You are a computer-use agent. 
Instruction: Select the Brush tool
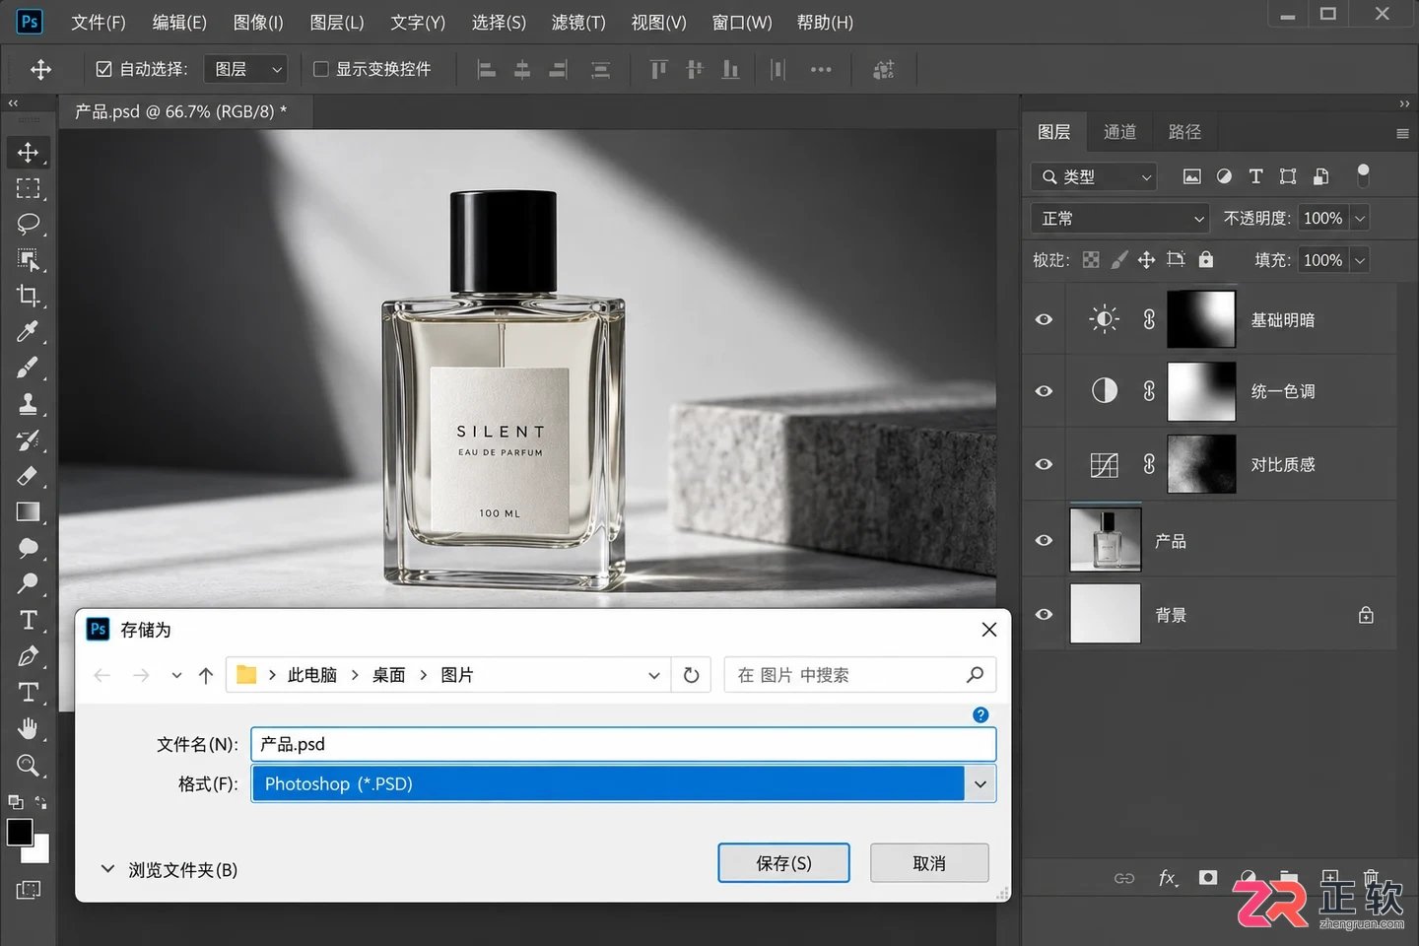(x=28, y=368)
